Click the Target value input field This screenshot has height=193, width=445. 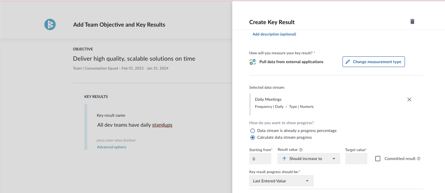356,159
